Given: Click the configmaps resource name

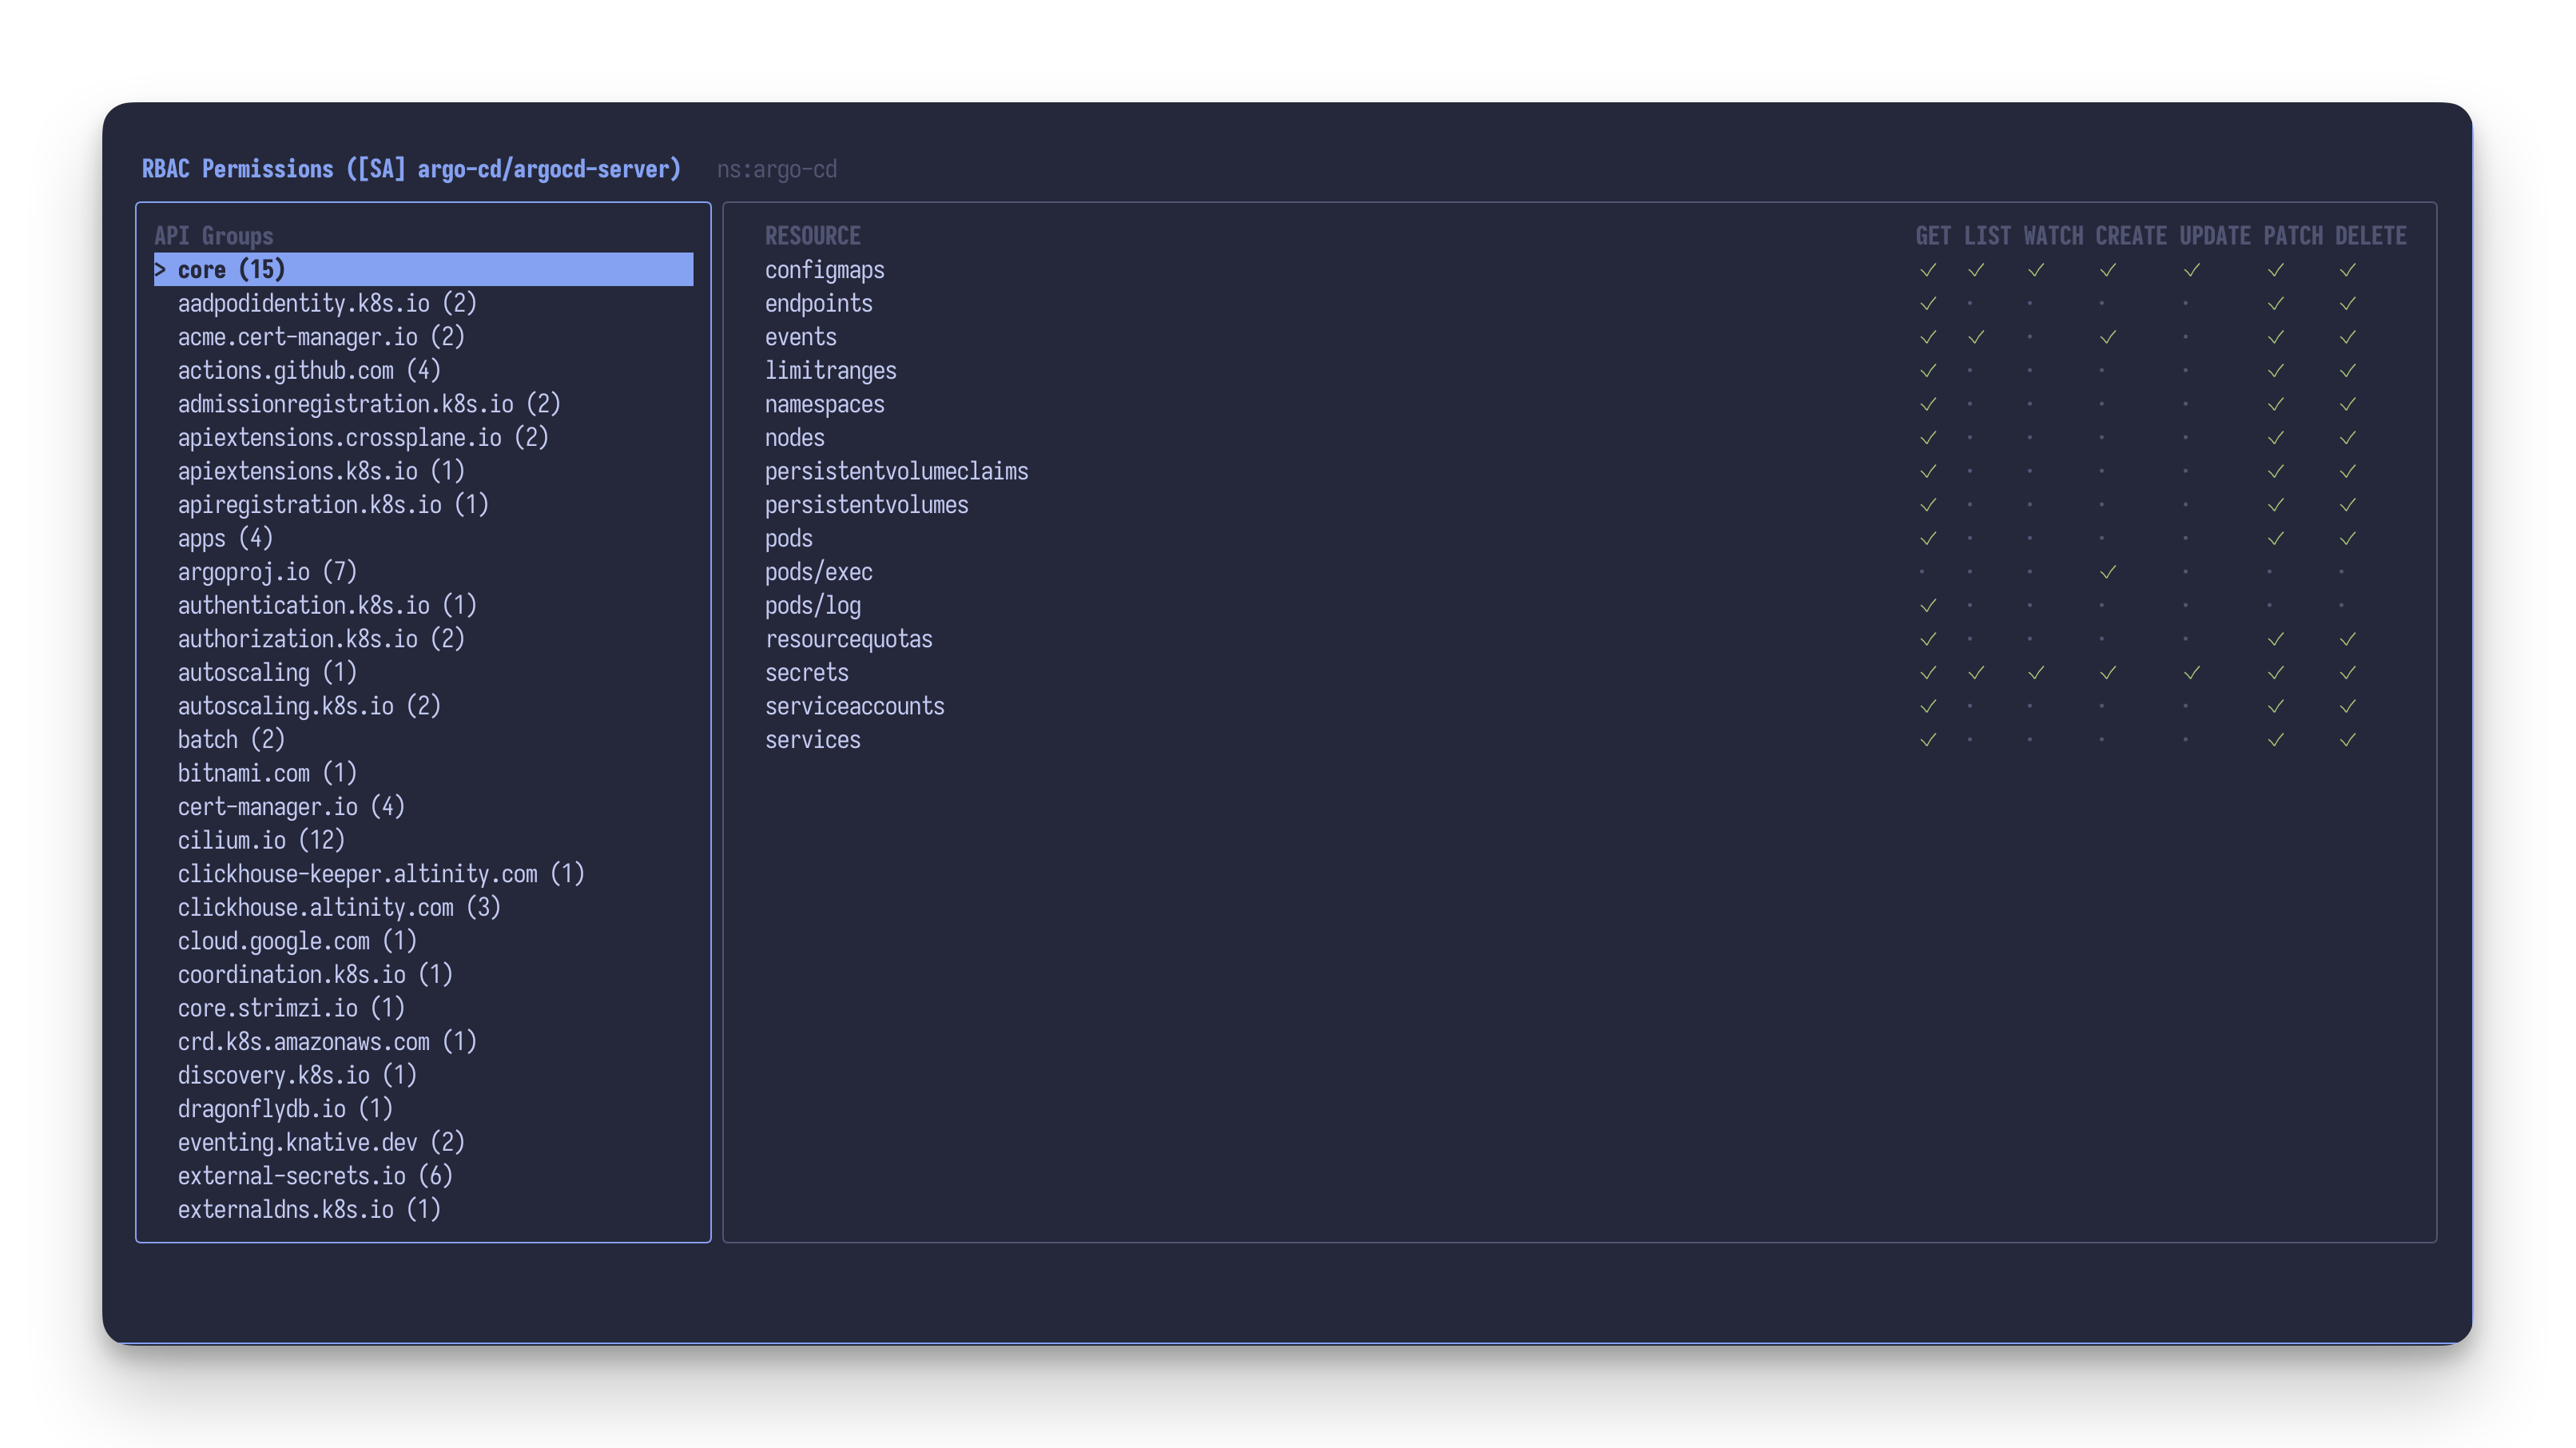Looking at the screenshot, I should coord(824,270).
